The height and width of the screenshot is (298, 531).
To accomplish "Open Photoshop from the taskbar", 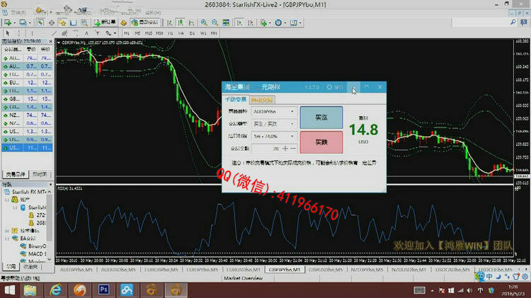I will pyautogui.click(x=103, y=290).
